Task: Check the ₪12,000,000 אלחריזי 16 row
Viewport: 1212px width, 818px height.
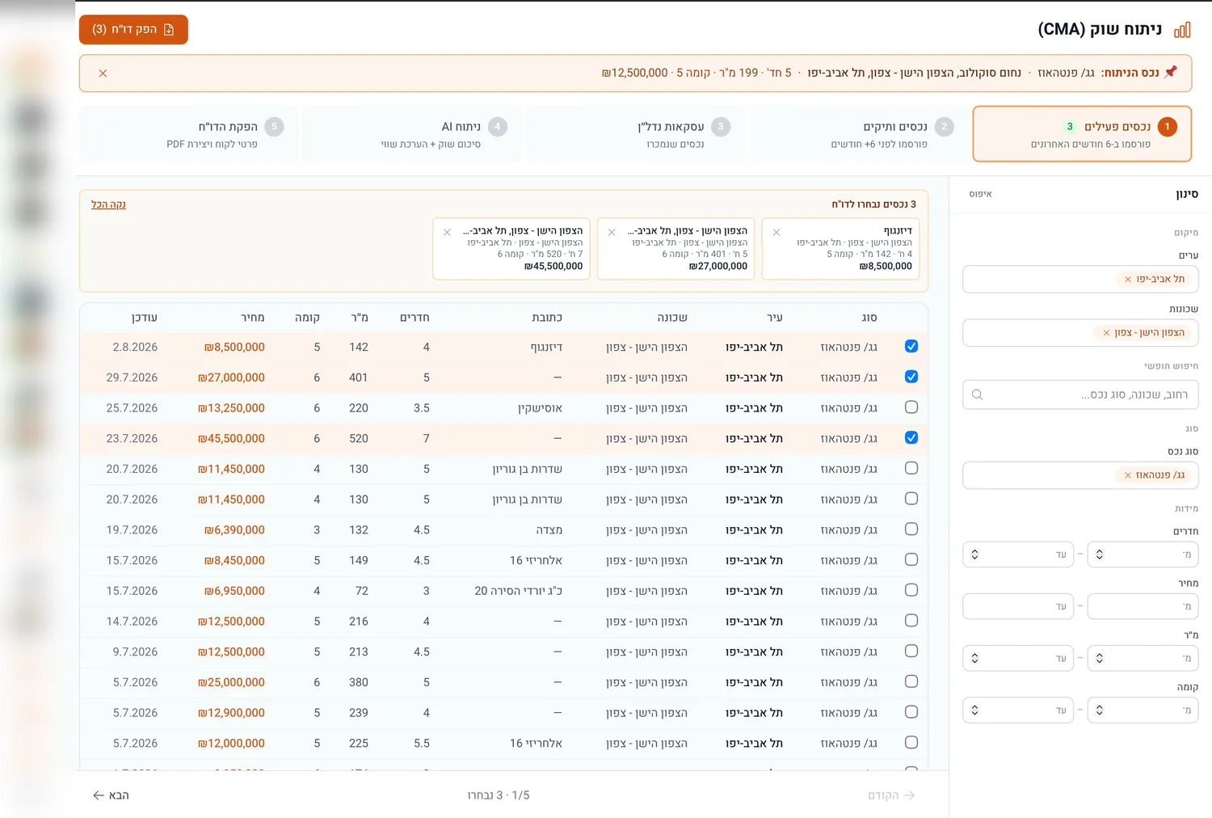Action: (x=911, y=742)
